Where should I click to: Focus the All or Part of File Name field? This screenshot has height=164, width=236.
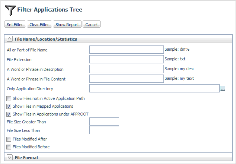pyautogui.click(x=127, y=50)
